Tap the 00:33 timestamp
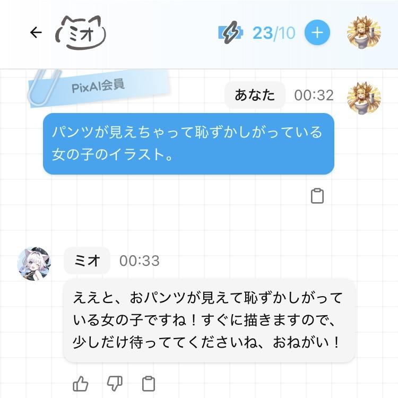This screenshot has height=398, width=398. (x=140, y=261)
